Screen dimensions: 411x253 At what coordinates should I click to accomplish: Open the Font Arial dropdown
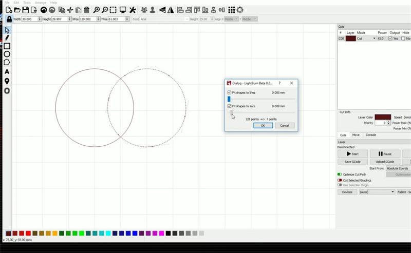(x=164, y=19)
